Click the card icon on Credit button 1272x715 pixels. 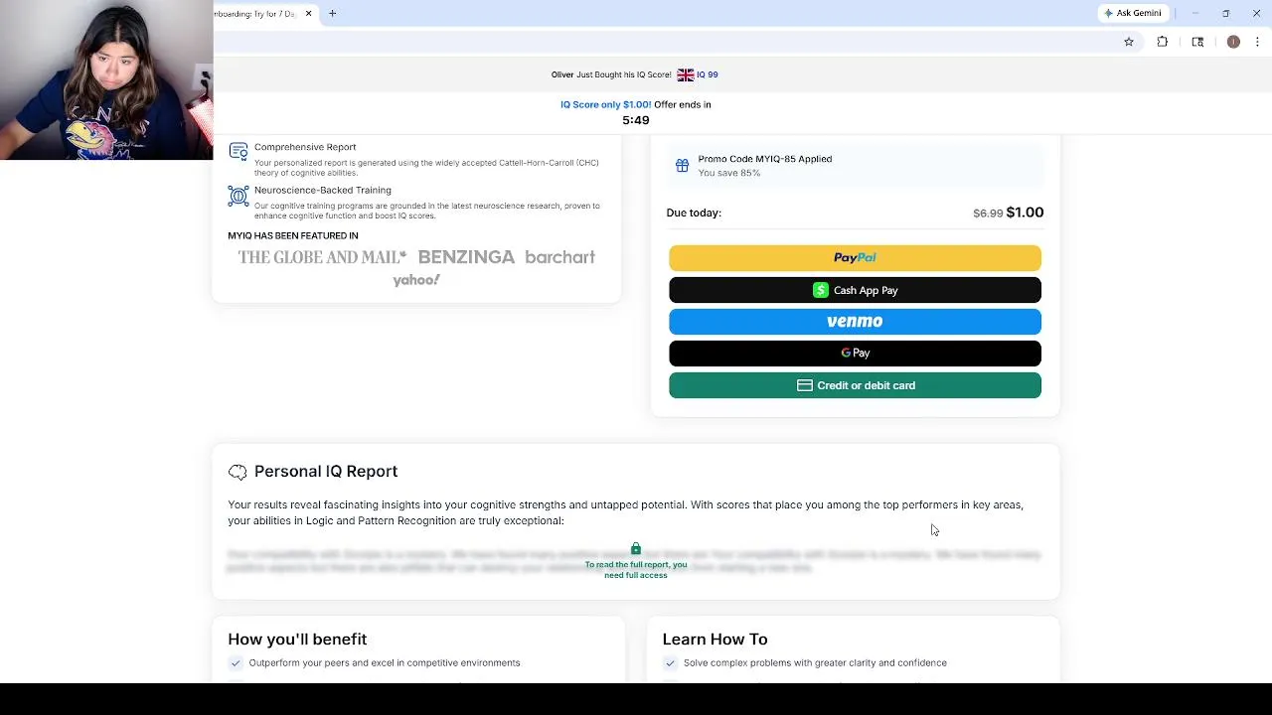(805, 385)
